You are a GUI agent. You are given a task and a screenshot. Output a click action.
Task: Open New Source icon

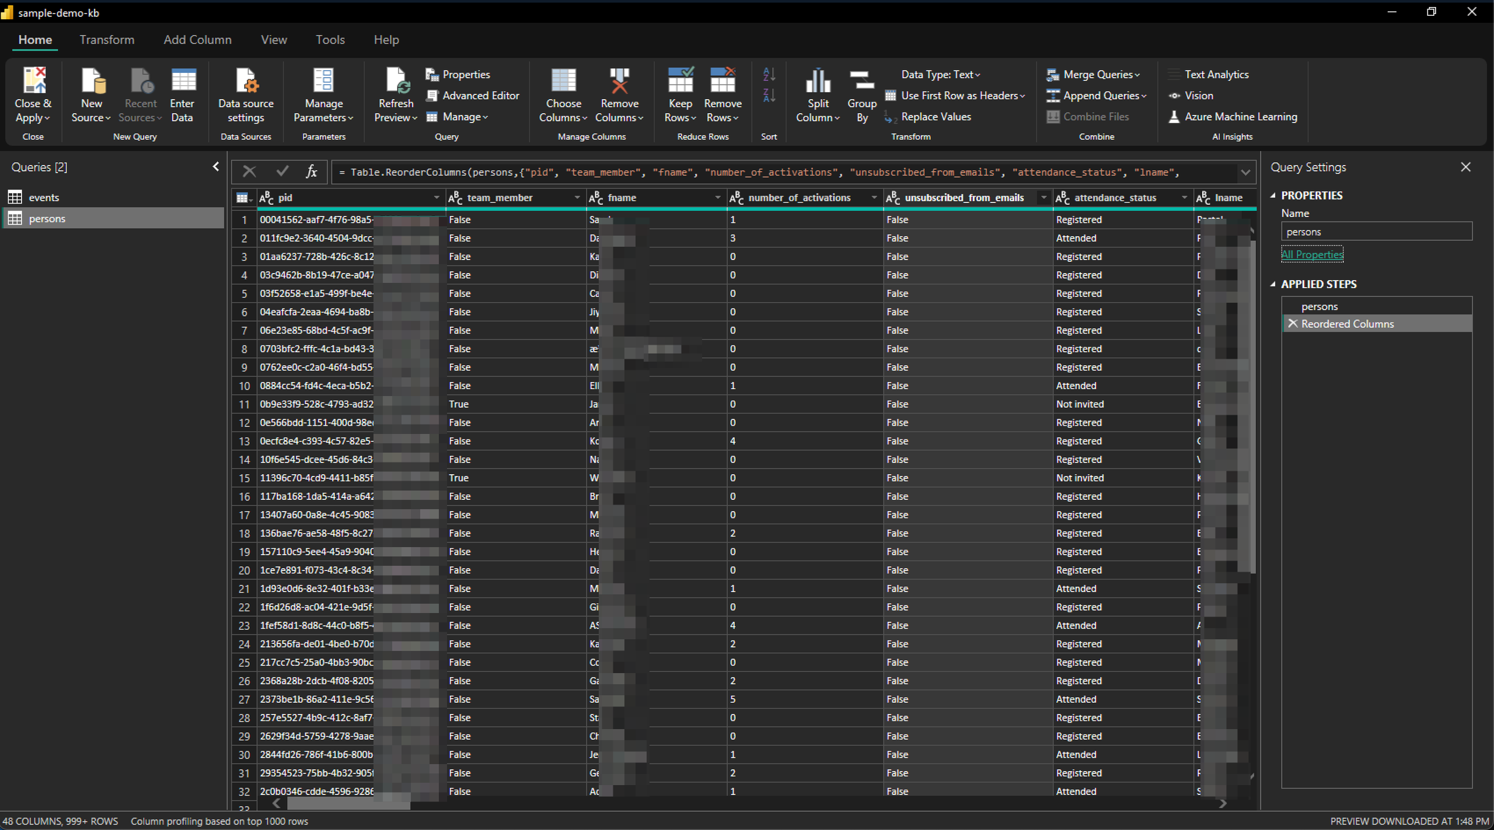point(92,80)
